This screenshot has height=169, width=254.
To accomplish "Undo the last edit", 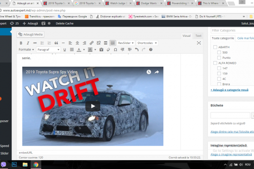I will [x=137, y=50].
